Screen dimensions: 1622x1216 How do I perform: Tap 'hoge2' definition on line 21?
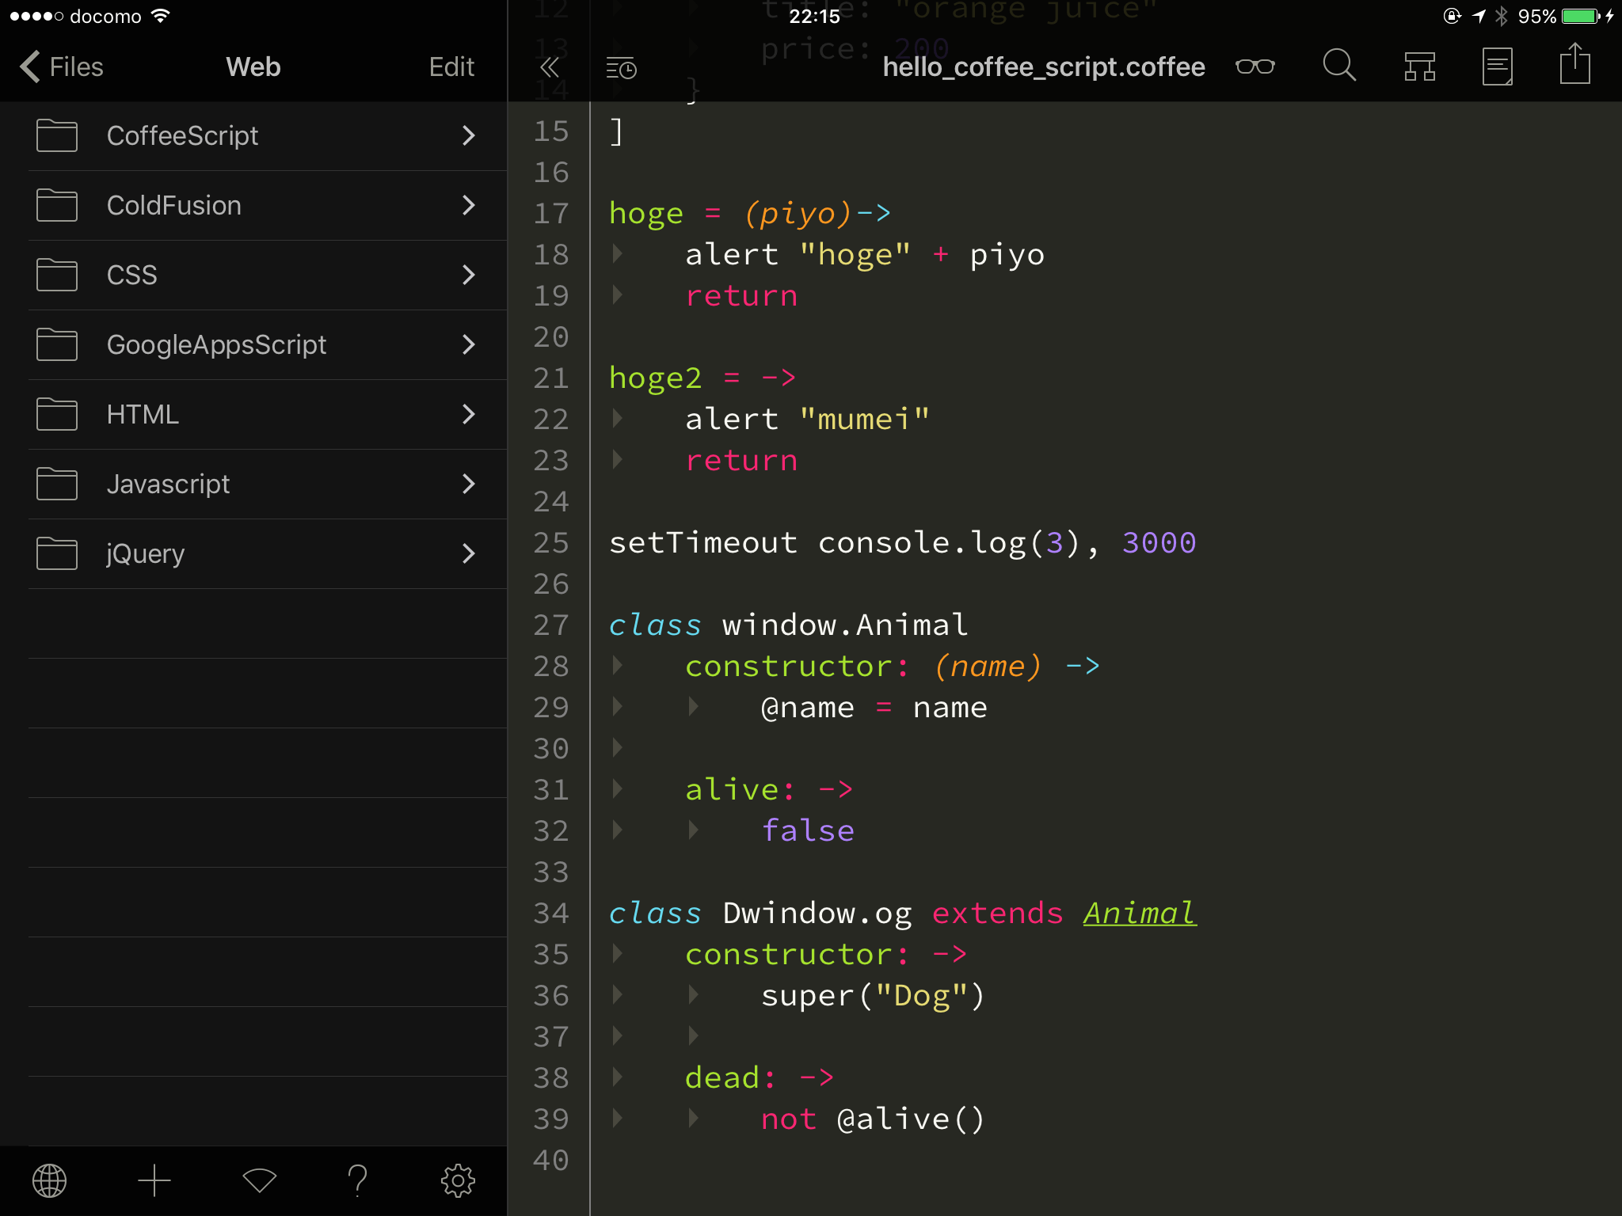[655, 378]
